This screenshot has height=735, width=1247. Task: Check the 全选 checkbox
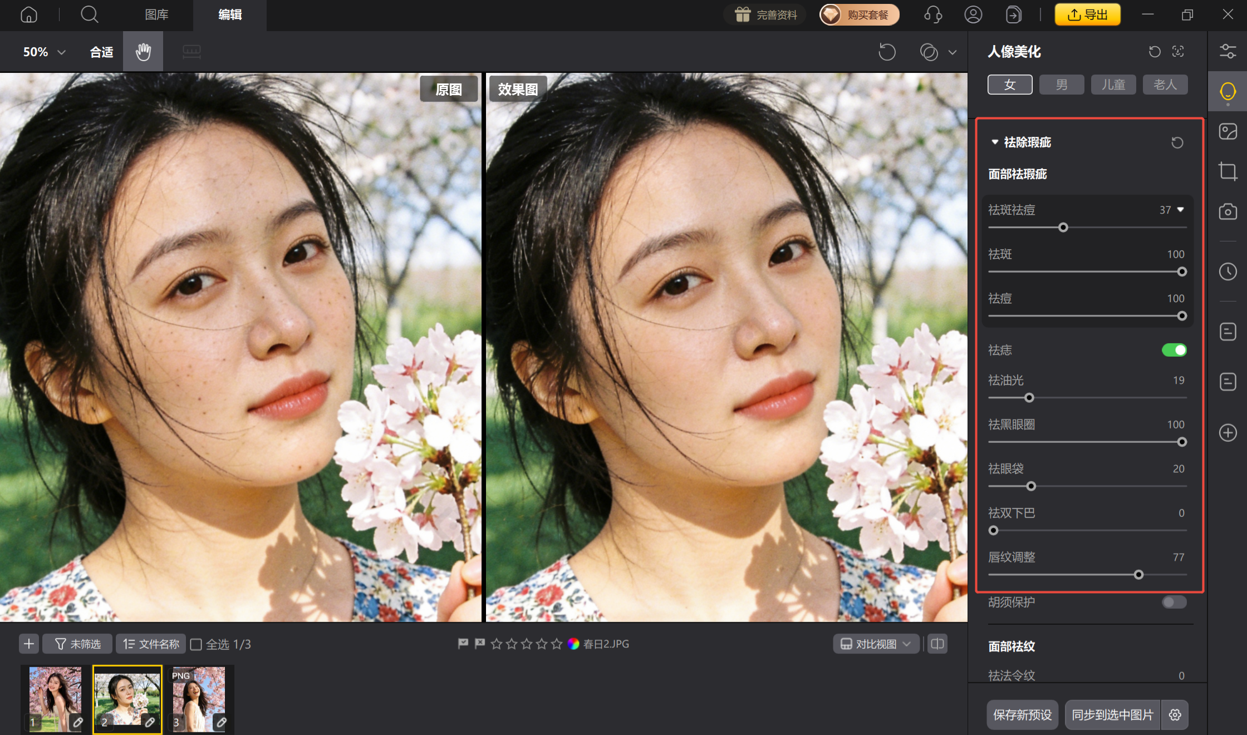tap(196, 644)
